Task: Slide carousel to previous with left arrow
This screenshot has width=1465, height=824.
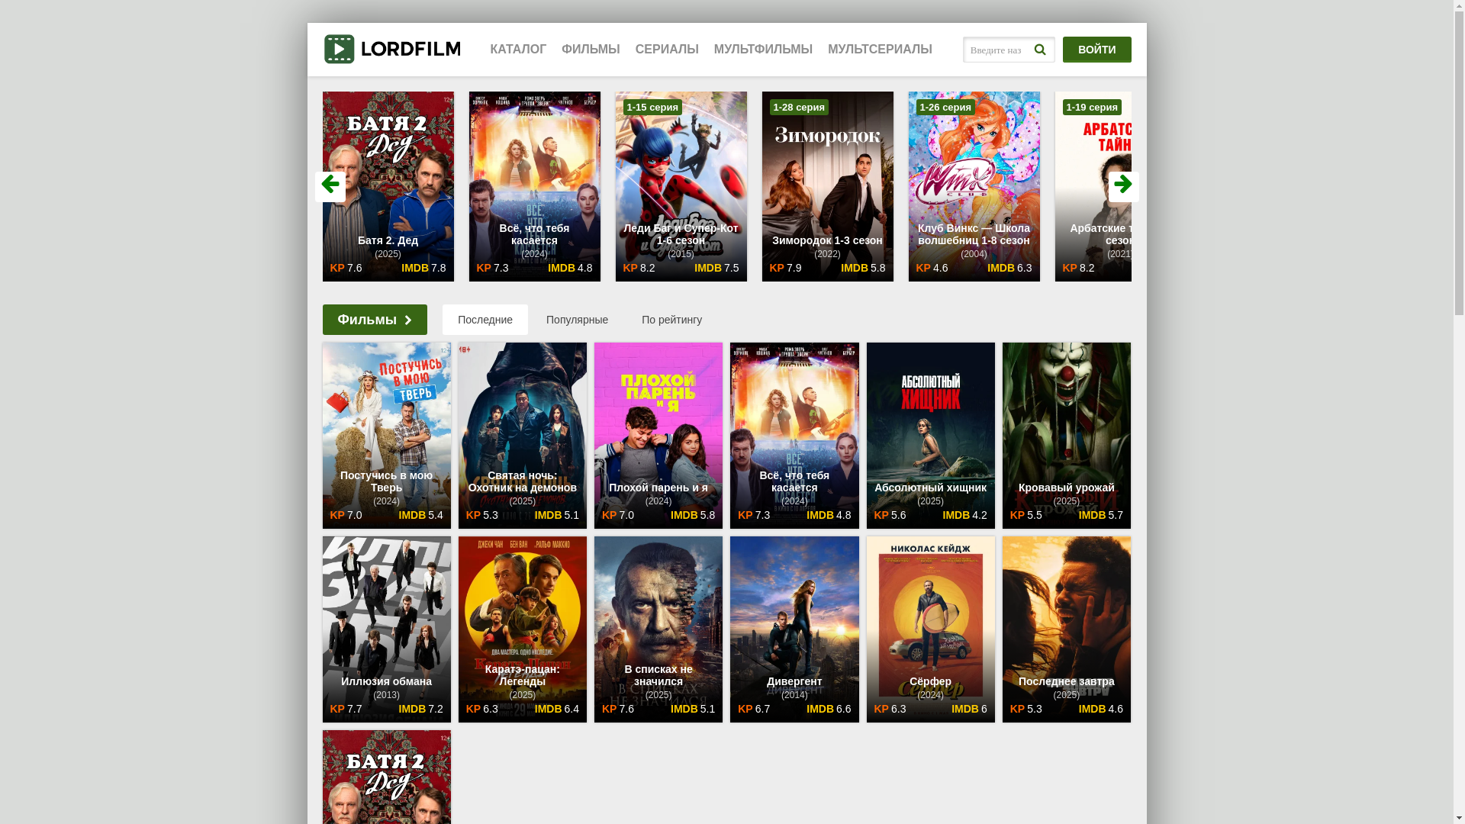Action: tap(330, 186)
